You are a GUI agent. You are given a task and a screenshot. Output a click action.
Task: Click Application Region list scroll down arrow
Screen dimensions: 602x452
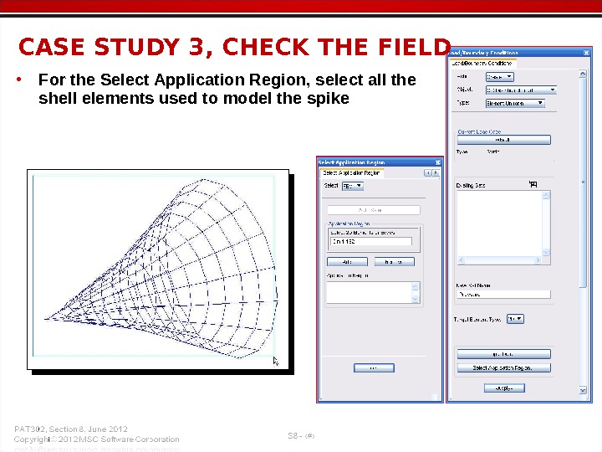coord(415,300)
